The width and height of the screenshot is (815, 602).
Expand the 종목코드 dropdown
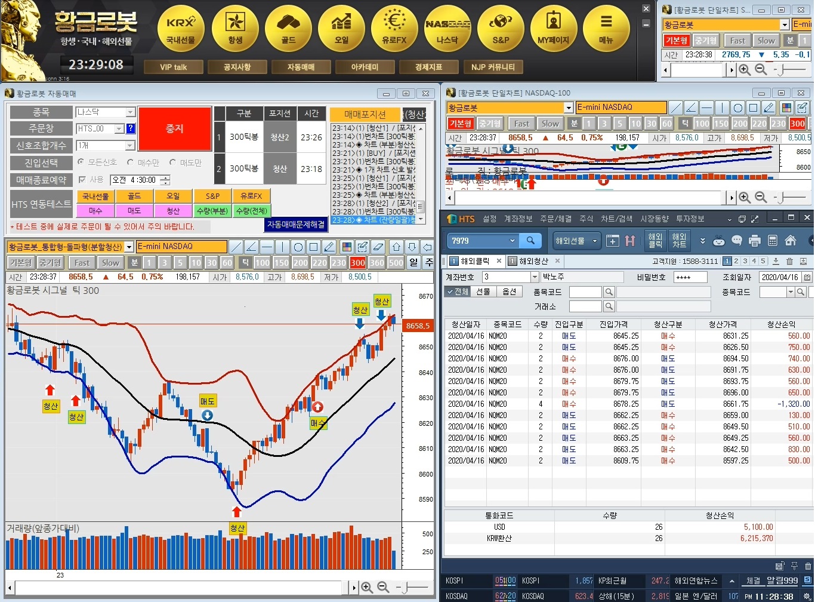tap(791, 291)
